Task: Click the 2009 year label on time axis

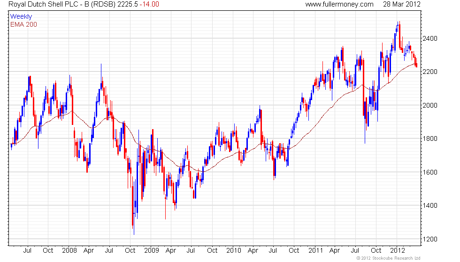Action: tap(151, 251)
